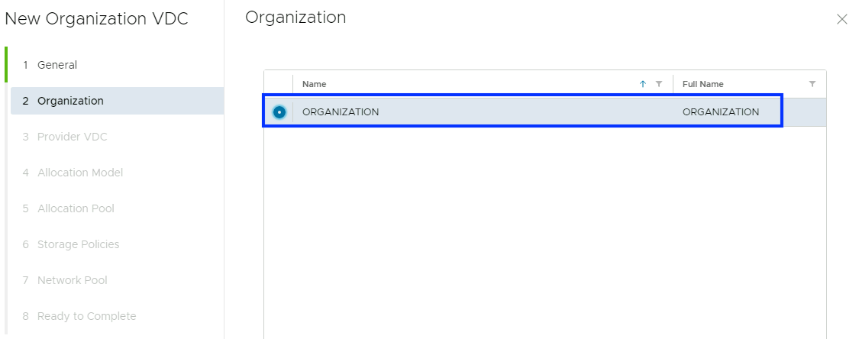Open step 5 Allocation Pool
Viewport: 859px width, 339px height.
pos(76,208)
